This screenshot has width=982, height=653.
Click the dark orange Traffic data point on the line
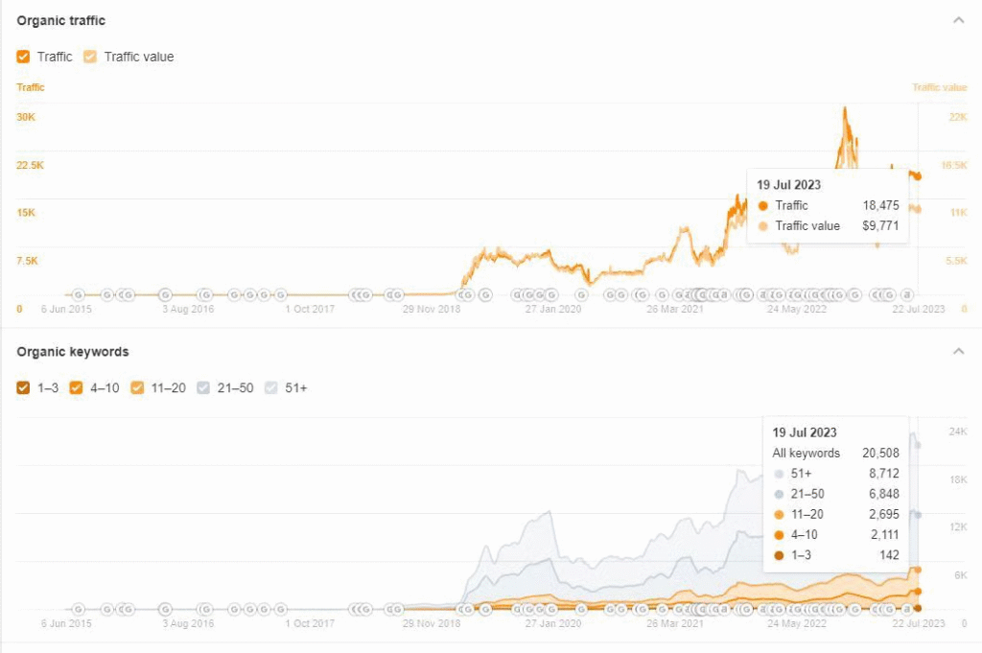point(918,176)
